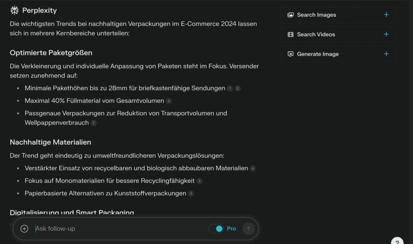The image size is (413, 244).
Task: Expand Search Images with its plus sign
Action: click(x=386, y=15)
